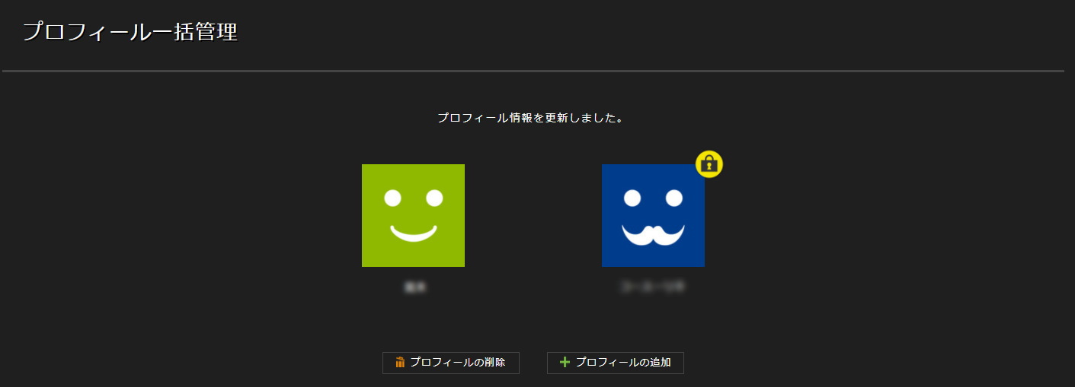This screenshot has width=1075, height=387.
Task: Click the white smile on green avatar
Action: pos(413,233)
